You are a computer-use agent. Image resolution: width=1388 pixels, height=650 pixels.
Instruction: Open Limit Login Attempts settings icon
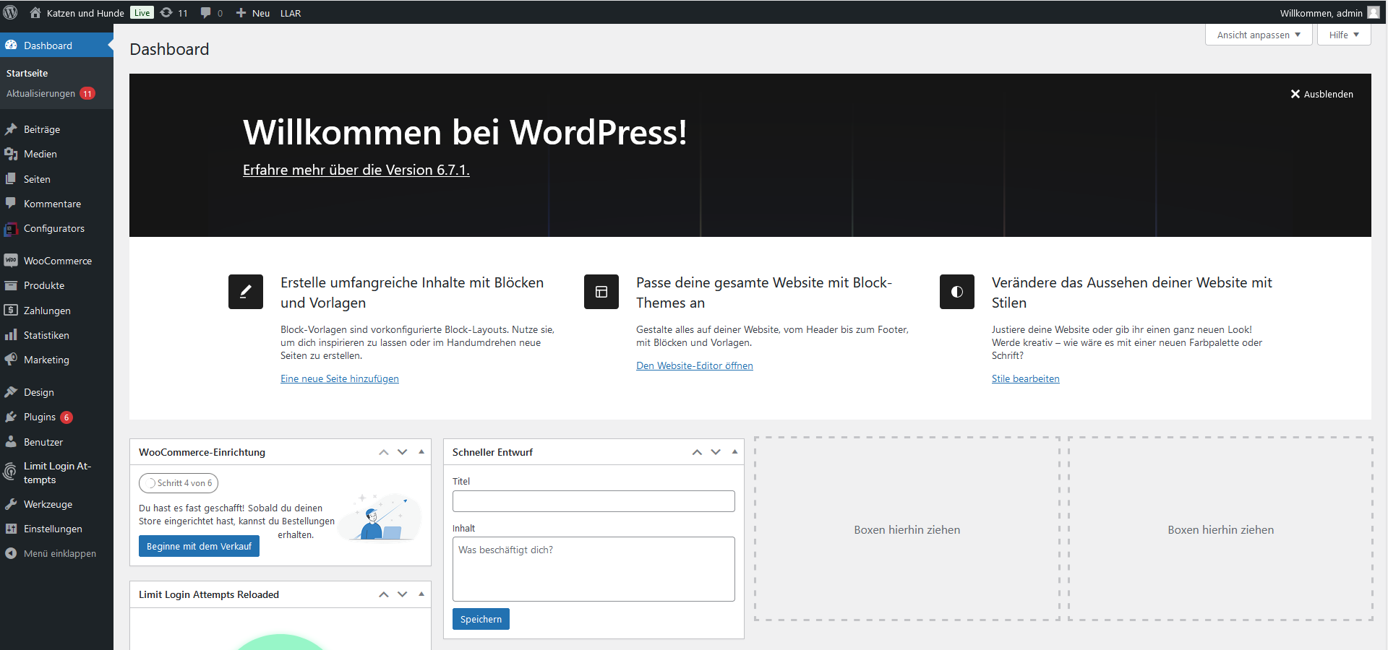[x=10, y=472]
